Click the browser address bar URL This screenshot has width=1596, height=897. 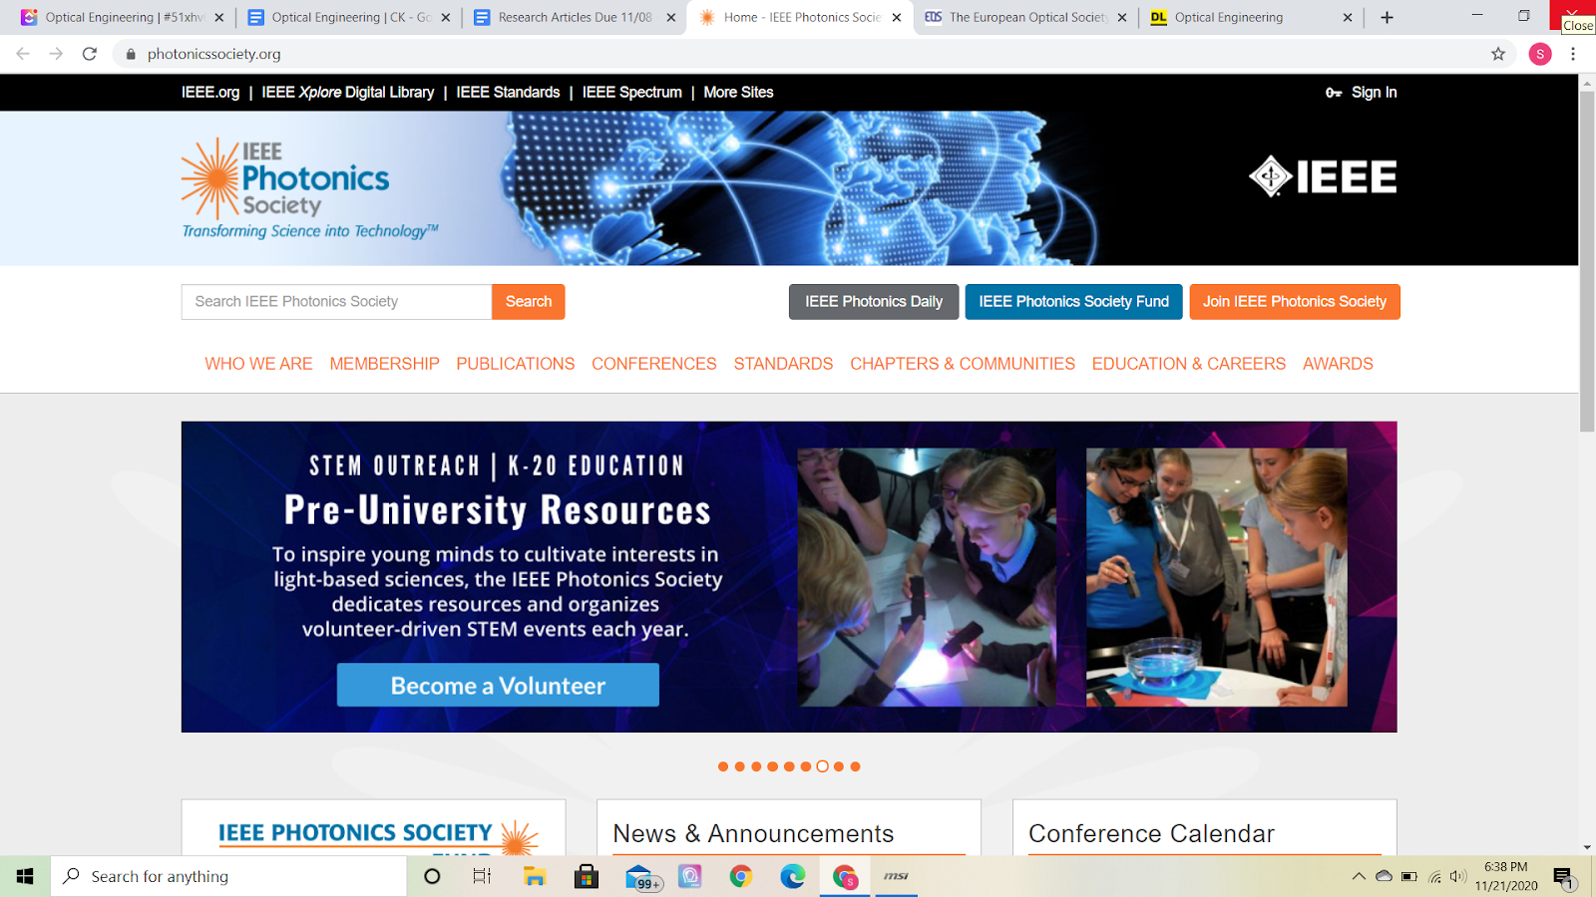[213, 54]
